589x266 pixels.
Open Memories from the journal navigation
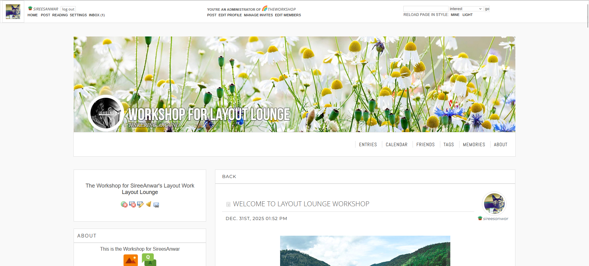[x=474, y=145]
